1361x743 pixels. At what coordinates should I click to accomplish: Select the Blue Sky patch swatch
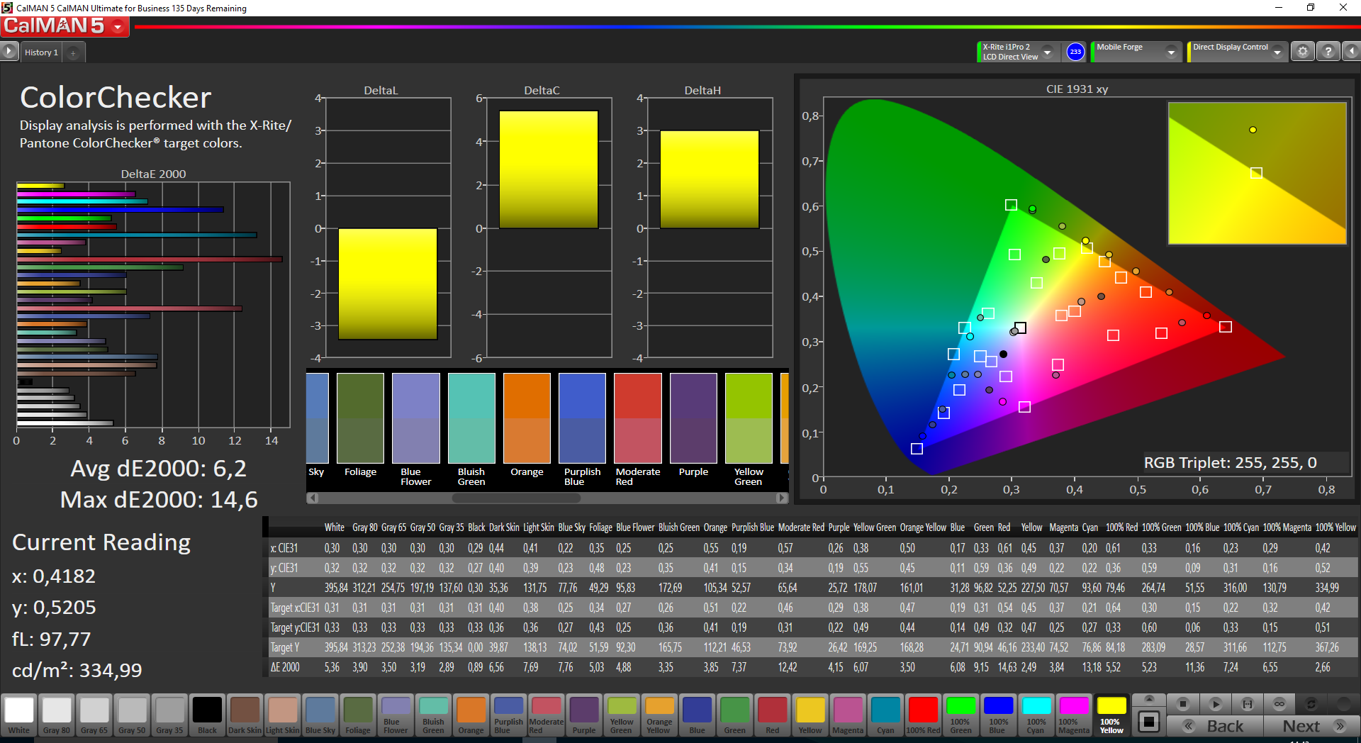tap(320, 715)
